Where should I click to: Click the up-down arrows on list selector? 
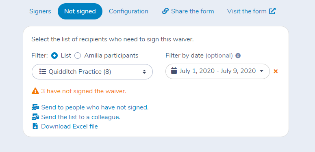tap(144, 72)
